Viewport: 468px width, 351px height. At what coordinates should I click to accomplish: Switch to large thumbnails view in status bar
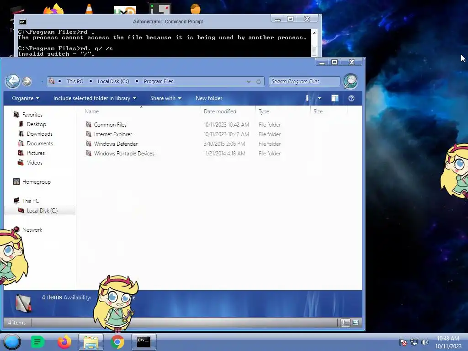(356, 323)
